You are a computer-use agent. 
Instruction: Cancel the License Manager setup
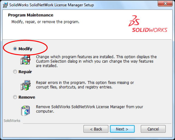point(153,129)
